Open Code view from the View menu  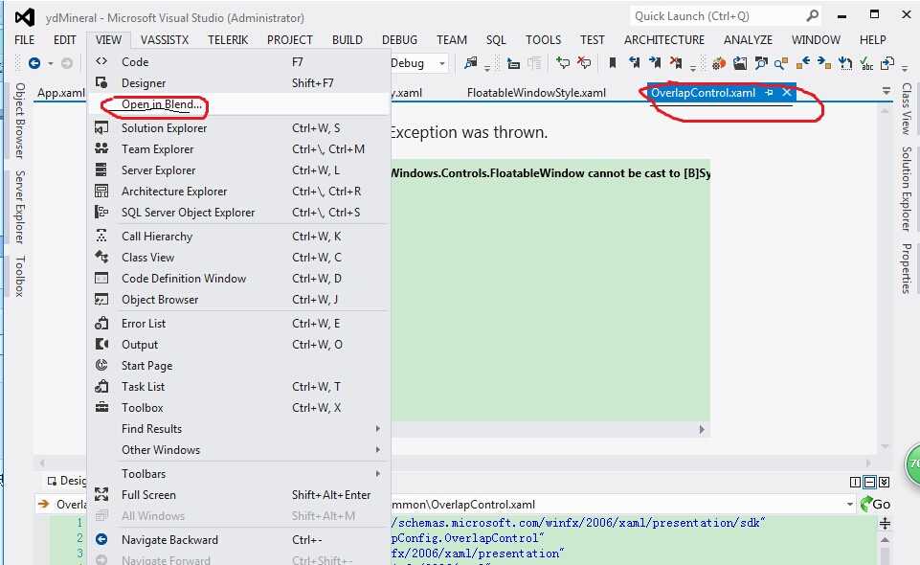coord(238,61)
